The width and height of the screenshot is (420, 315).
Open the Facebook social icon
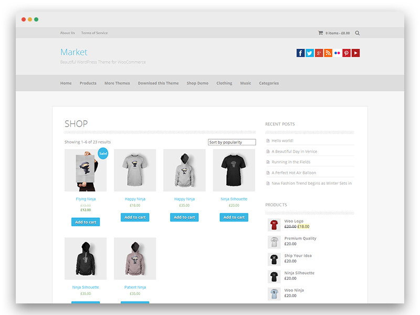point(300,53)
